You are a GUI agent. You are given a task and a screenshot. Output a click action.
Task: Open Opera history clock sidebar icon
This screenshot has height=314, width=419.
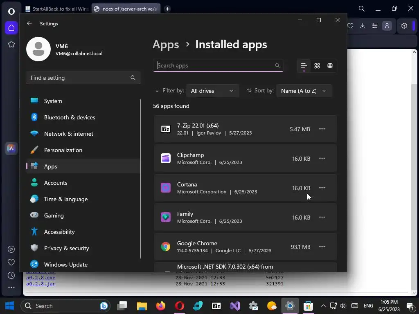pos(11,275)
